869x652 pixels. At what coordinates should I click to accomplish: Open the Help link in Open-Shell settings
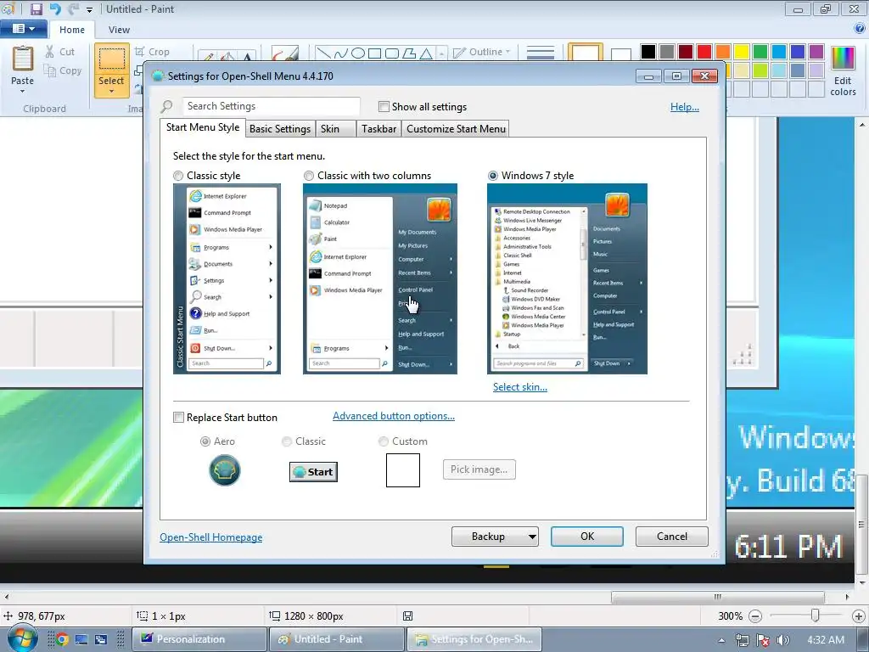(685, 107)
